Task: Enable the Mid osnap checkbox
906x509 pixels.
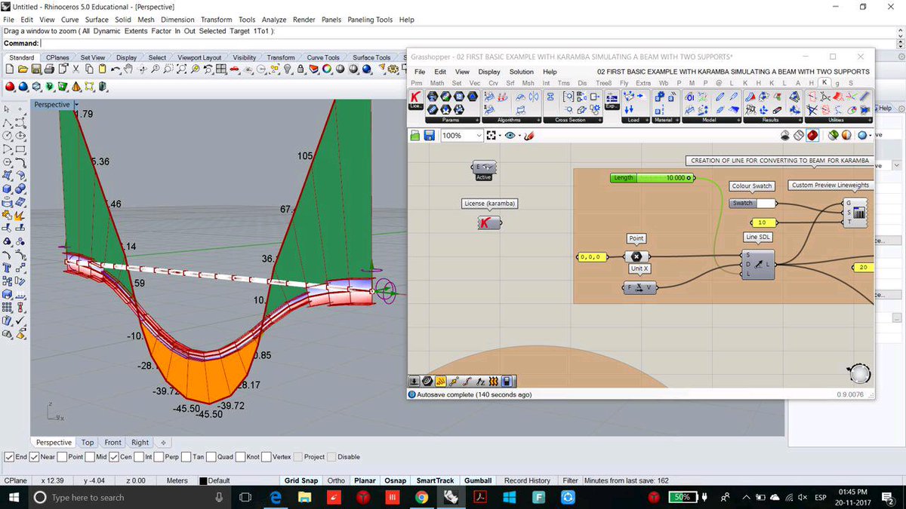Action: 90,457
